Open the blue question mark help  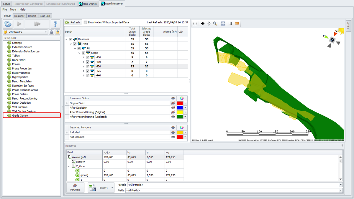(55, 24)
